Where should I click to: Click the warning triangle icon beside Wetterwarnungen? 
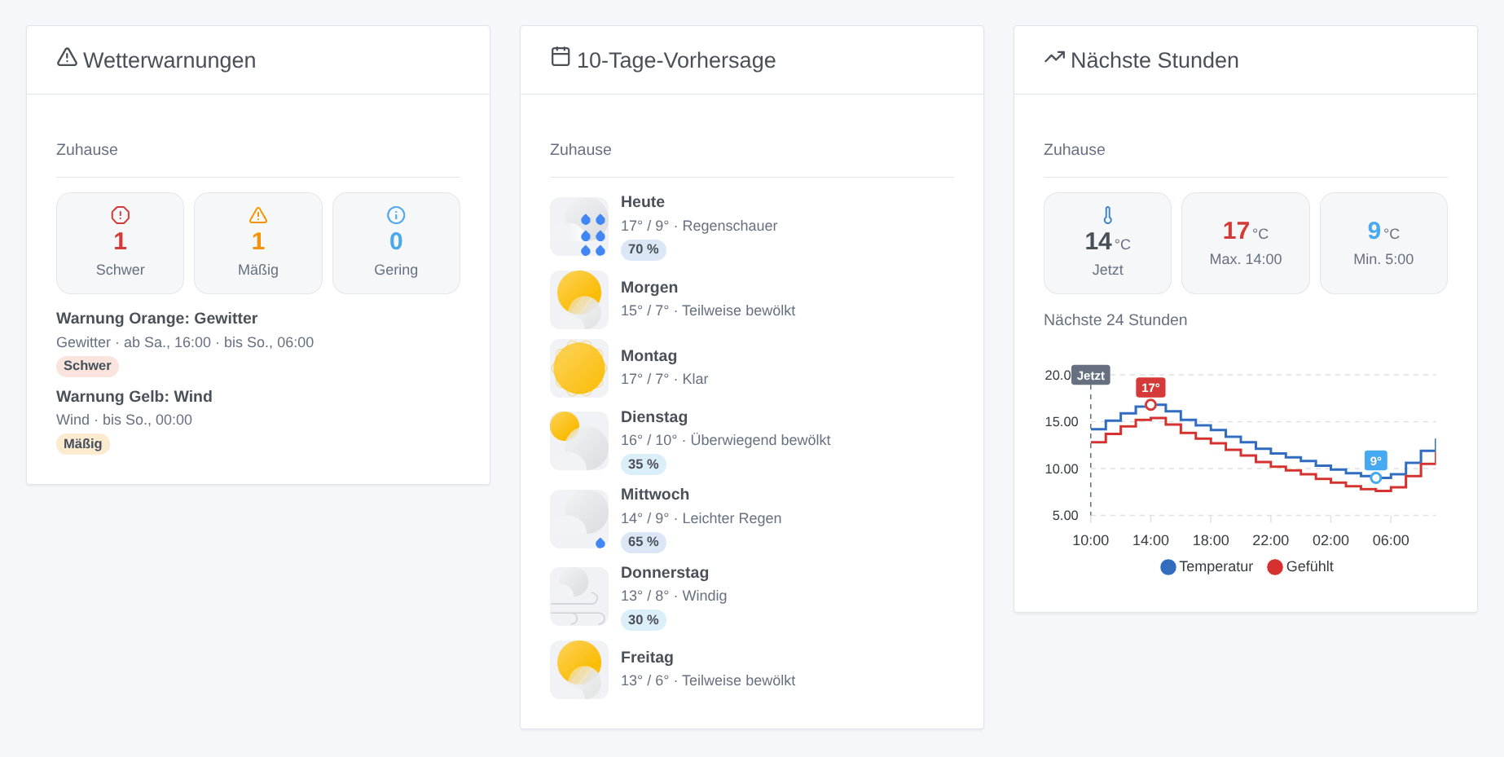(67, 57)
